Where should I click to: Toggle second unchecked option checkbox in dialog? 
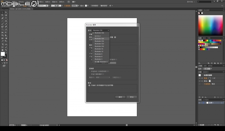click(90, 51)
